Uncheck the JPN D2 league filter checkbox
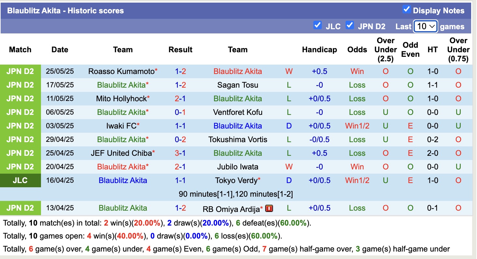 (x=350, y=25)
